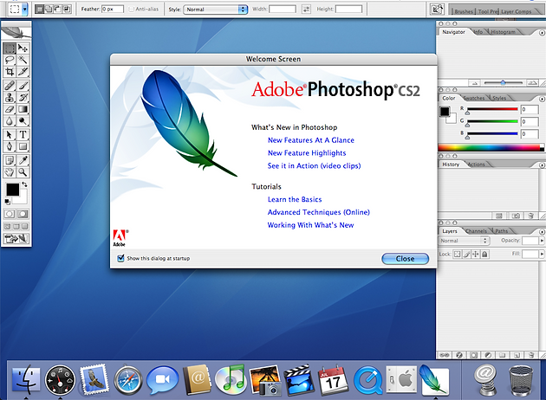Open New Feature Highlights link
The image size is (546, 400).
point(307,153)
